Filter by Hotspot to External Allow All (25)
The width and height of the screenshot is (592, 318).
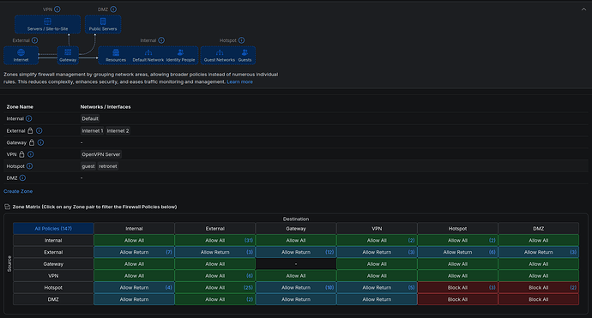tap(214, 287)
